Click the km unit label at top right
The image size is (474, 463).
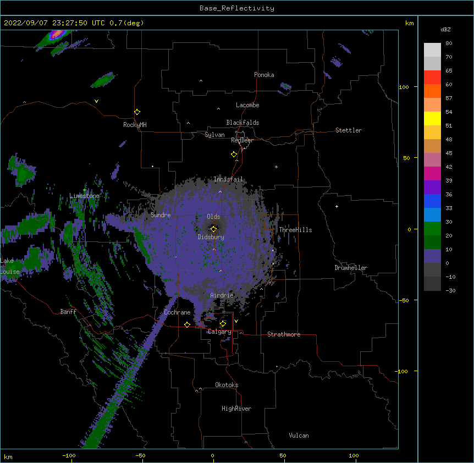pyautogui.click(x=409, y=23)
